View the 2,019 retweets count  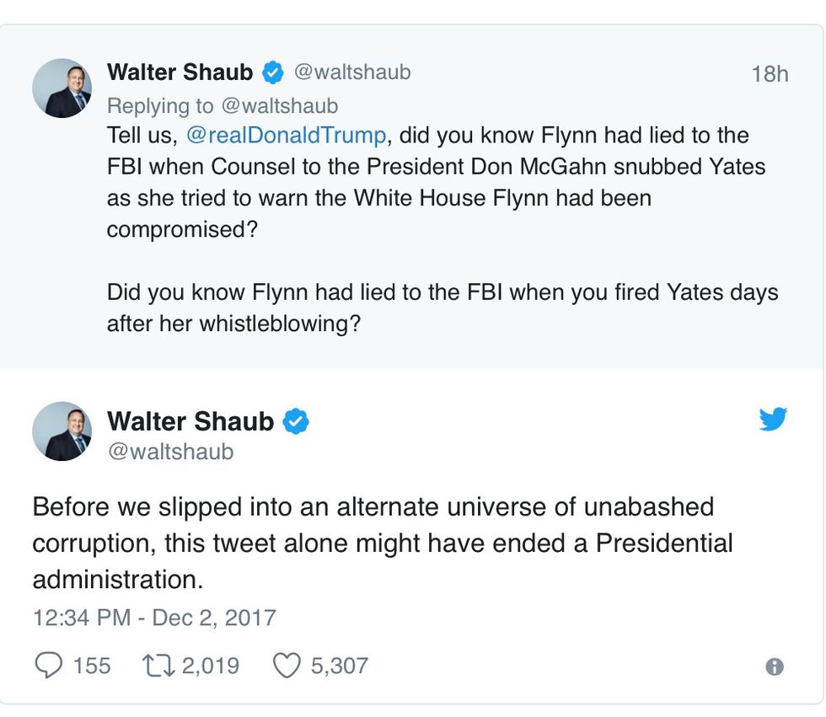point(210,666)
